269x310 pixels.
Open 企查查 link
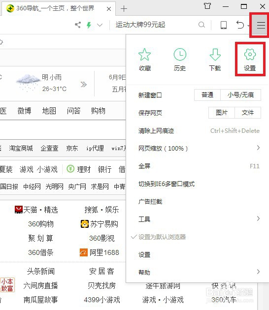pos(49,148)
